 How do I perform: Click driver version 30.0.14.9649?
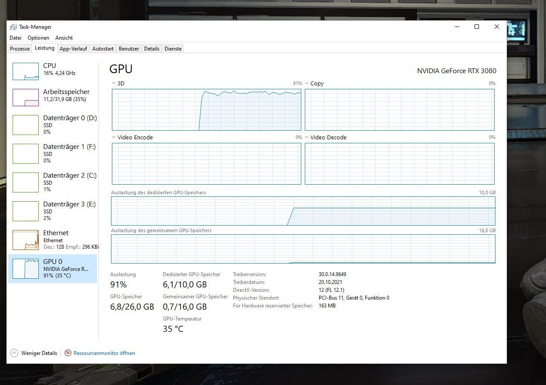pyautogui.click(x=333, y=274)
